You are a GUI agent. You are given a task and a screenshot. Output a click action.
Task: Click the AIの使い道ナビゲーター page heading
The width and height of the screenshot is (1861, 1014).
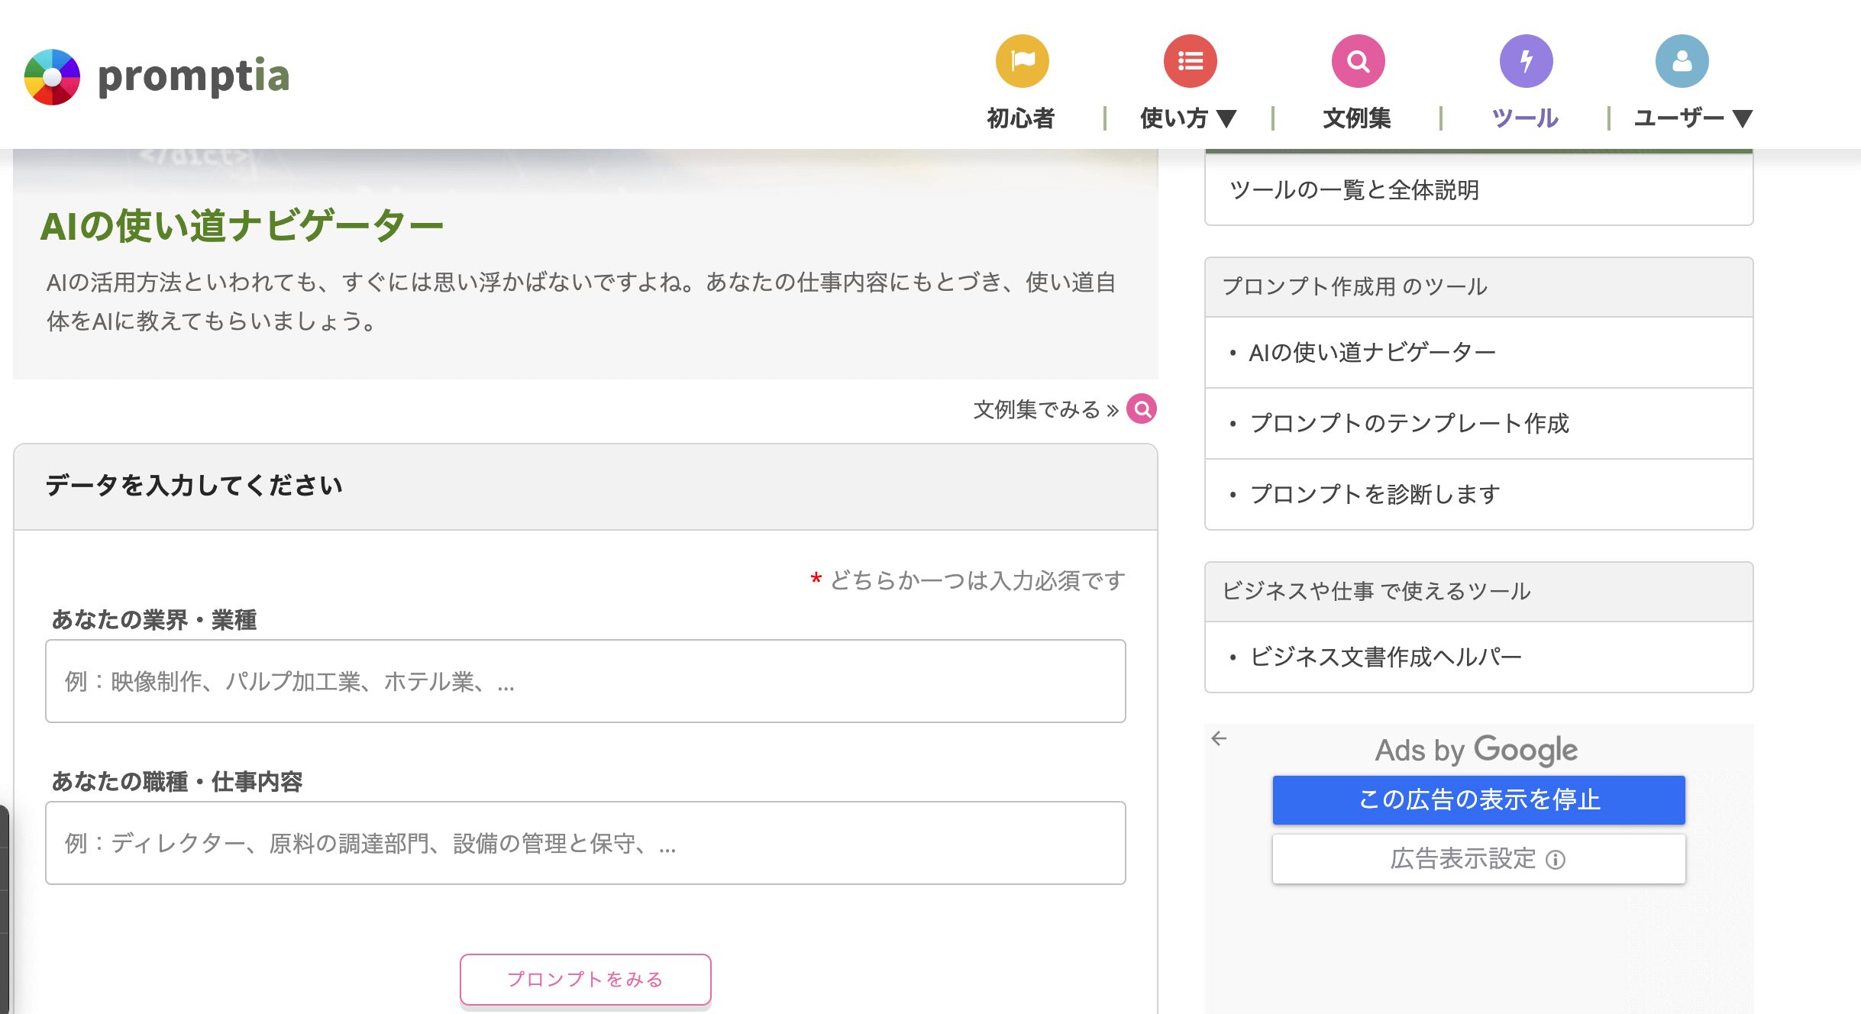coord(241,226)
